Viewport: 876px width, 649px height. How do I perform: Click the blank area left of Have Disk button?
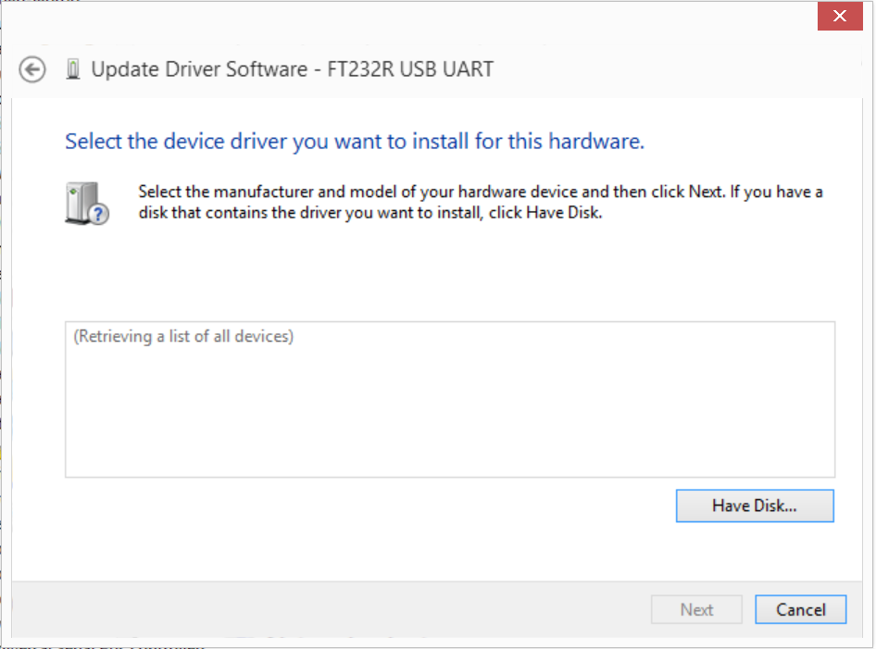[x=369, y=506]
